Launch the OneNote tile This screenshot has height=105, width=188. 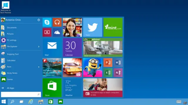(118, 73)
